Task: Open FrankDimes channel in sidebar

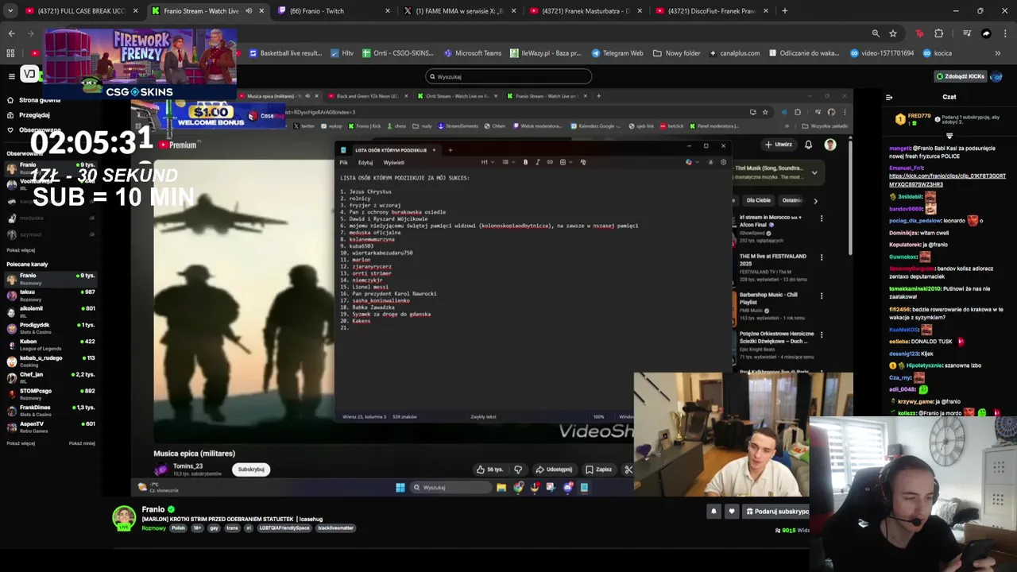Action: click(50, 411)
